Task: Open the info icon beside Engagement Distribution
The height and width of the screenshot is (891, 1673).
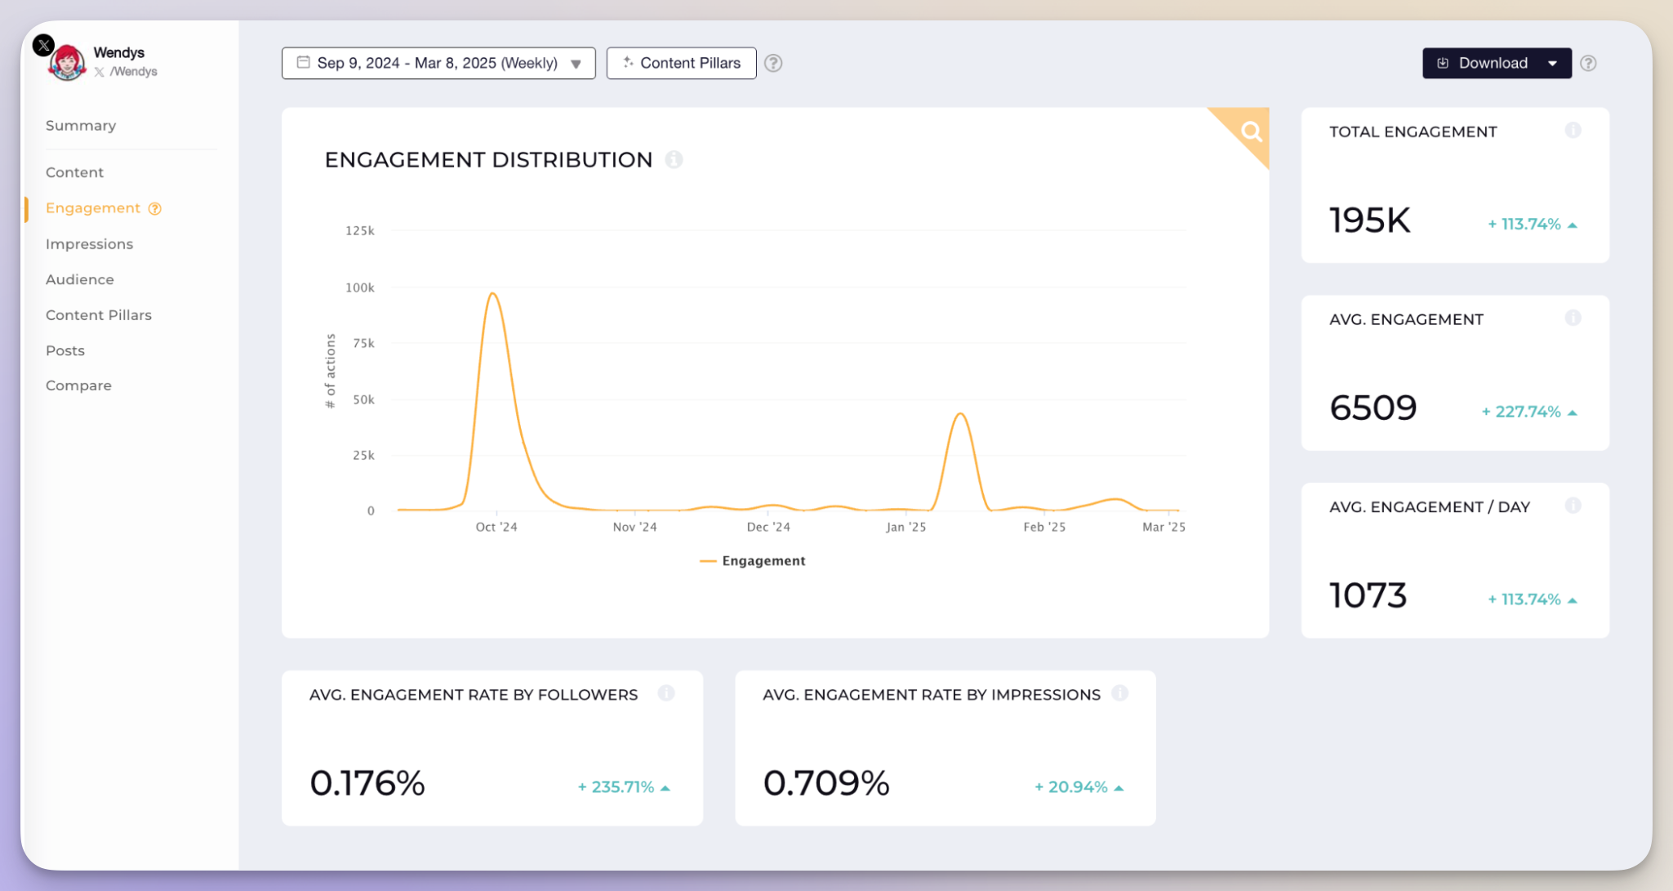Action: tap(674, 159)
